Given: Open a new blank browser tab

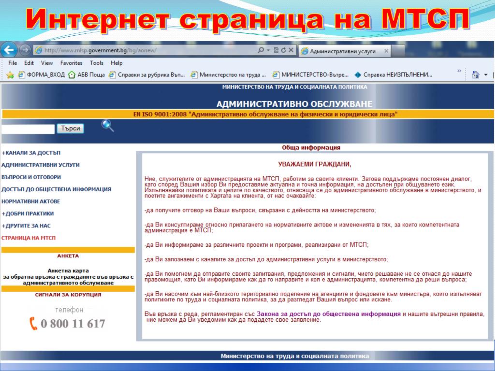Looking at the screenshot, I should click(398, 51).
